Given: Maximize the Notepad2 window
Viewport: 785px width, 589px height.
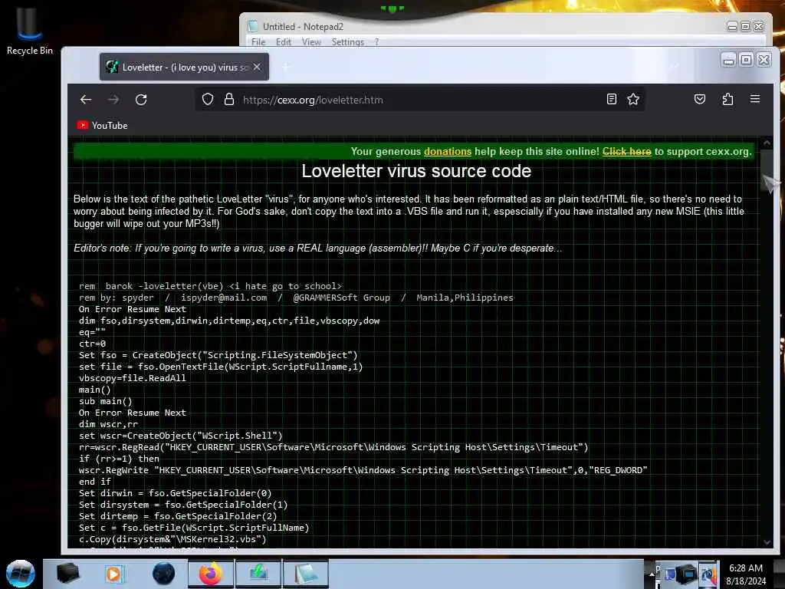Looking at the screenshot, I should click(x=745, y=27).
